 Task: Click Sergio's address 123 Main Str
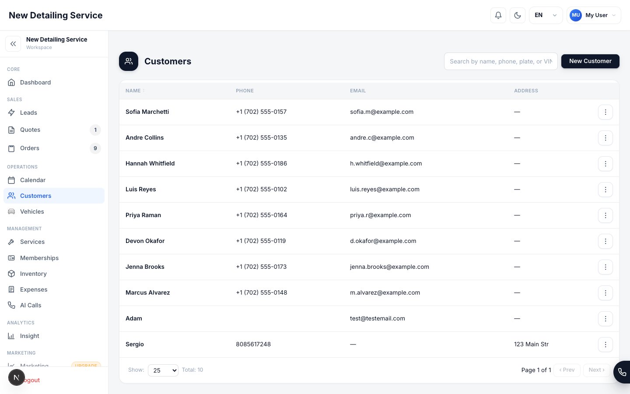tap(531, 344)
